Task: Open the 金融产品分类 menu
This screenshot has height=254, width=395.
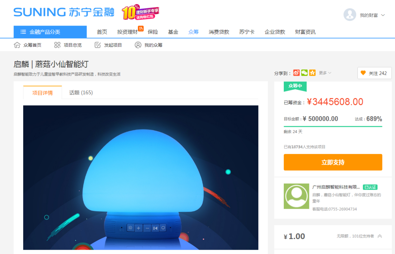Action: [50, 32]
